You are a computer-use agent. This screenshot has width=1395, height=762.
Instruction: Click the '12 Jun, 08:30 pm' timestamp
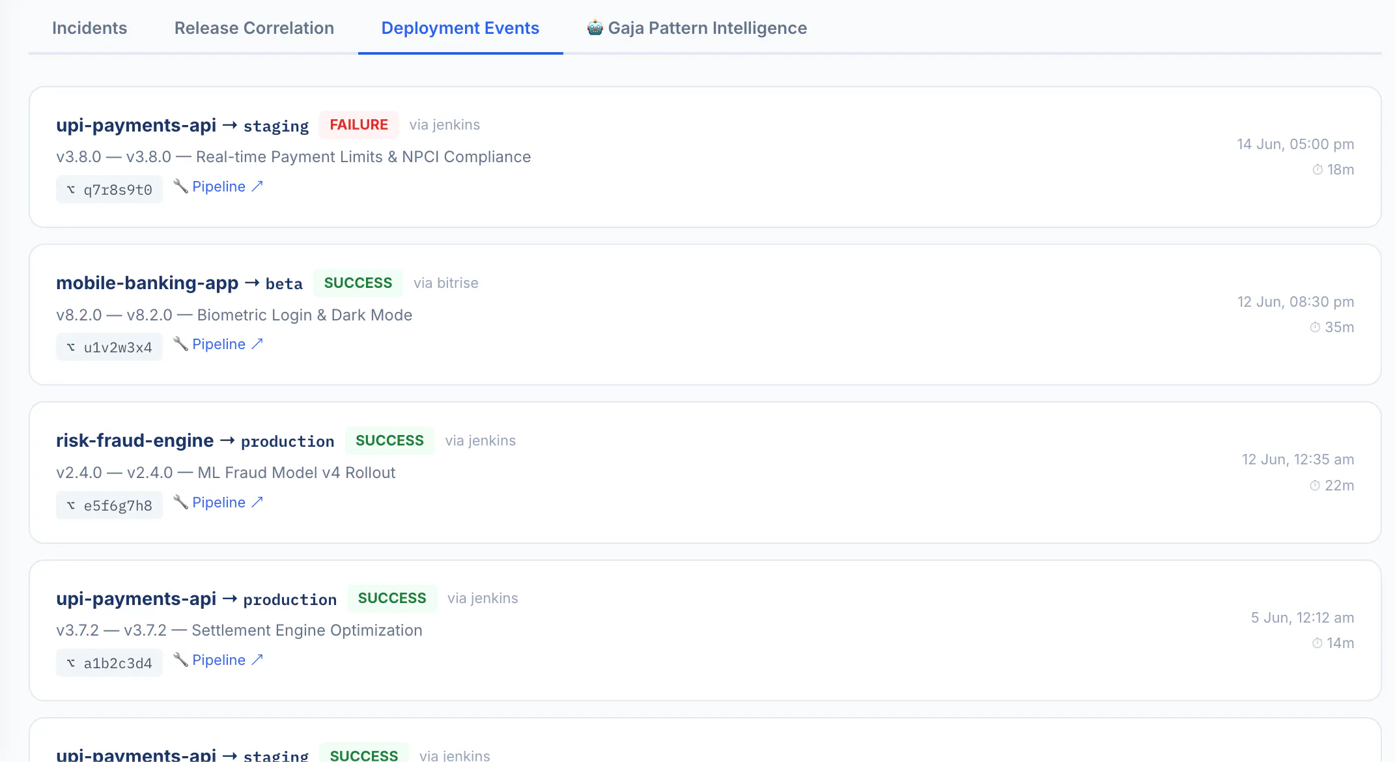1295,302
